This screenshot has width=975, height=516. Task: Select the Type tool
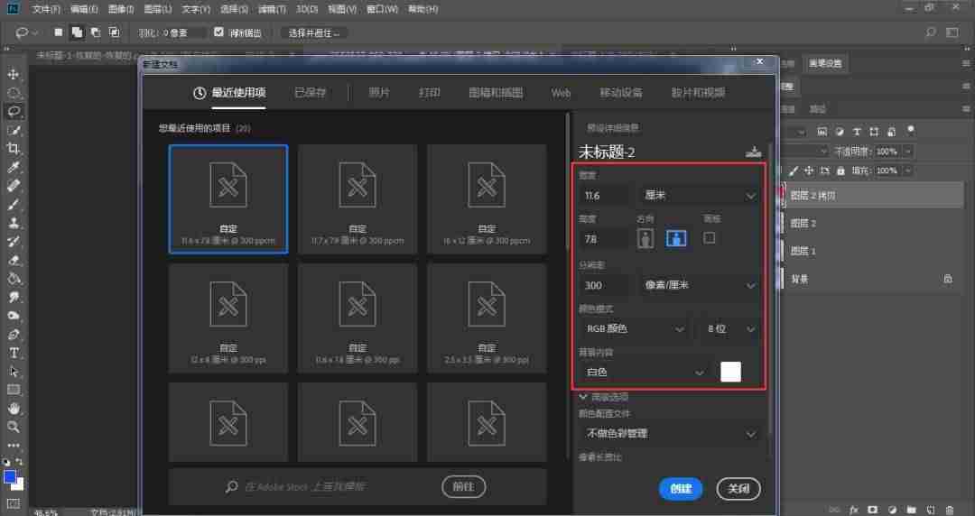click(13, 353)
